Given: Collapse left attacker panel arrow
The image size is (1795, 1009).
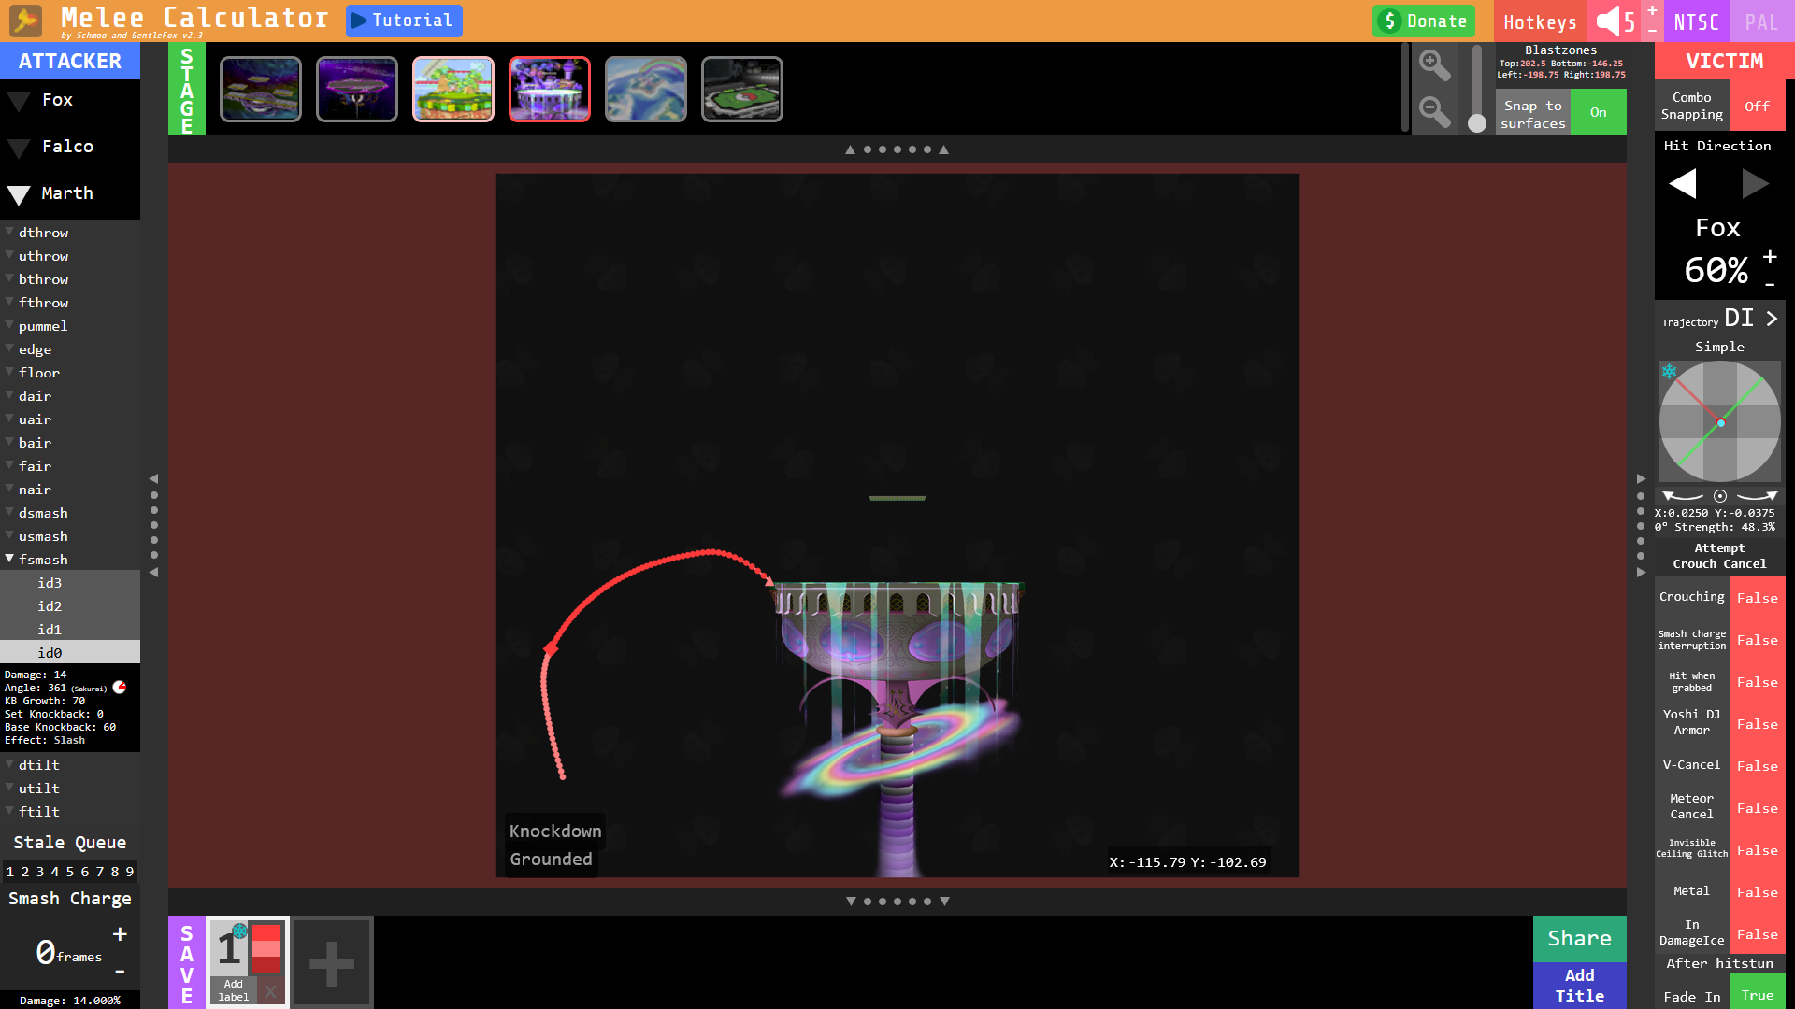Looking at the screenshot, I should pyautogui.click(x=153, y=525).
